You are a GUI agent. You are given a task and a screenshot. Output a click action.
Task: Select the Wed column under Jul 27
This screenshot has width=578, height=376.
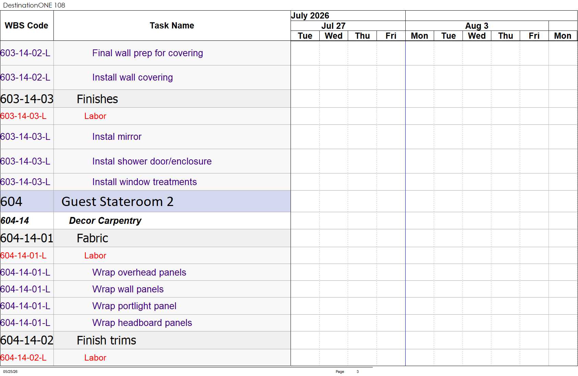coord(333,36)
